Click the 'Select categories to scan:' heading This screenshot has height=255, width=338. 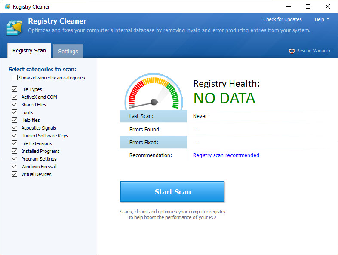pyautogui.click(x=42, y=69)
